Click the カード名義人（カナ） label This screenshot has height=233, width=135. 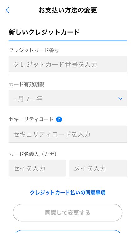click(x=33, y=154)
